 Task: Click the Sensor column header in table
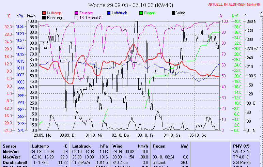point(10,146)
